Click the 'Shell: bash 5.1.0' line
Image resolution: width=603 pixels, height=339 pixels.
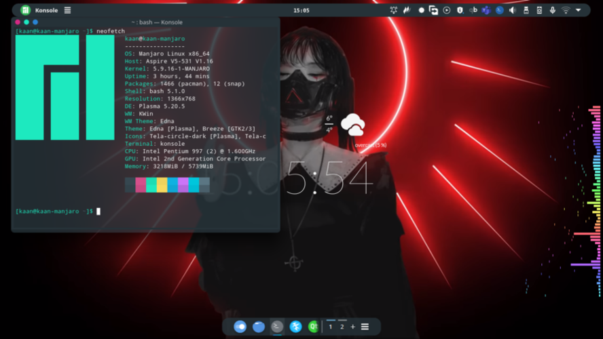[155, 91]
